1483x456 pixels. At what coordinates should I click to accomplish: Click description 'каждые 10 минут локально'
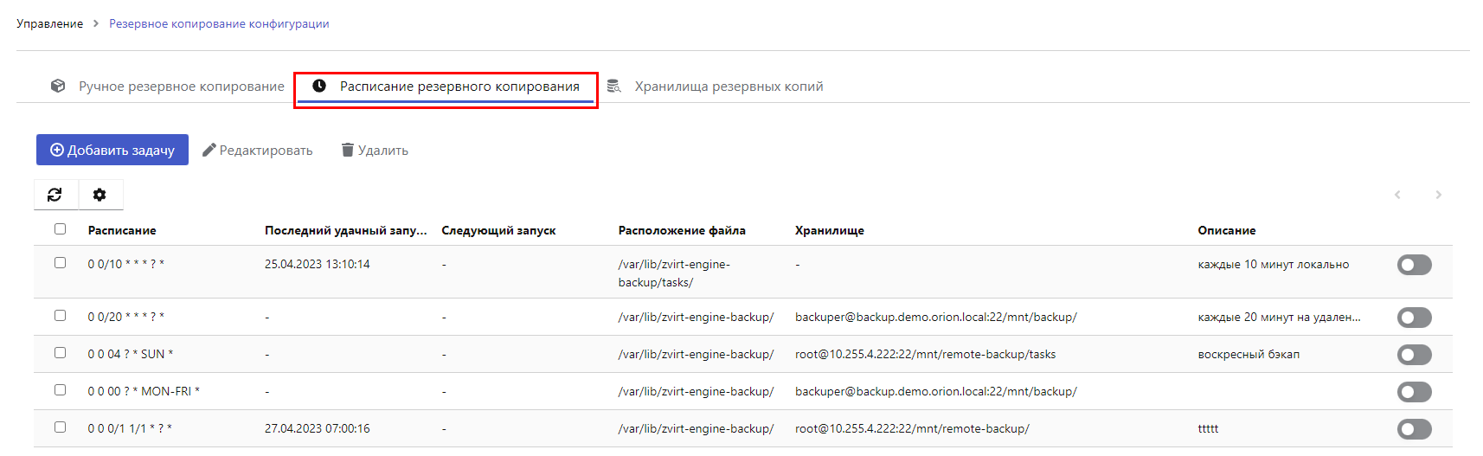(1274, 265)
